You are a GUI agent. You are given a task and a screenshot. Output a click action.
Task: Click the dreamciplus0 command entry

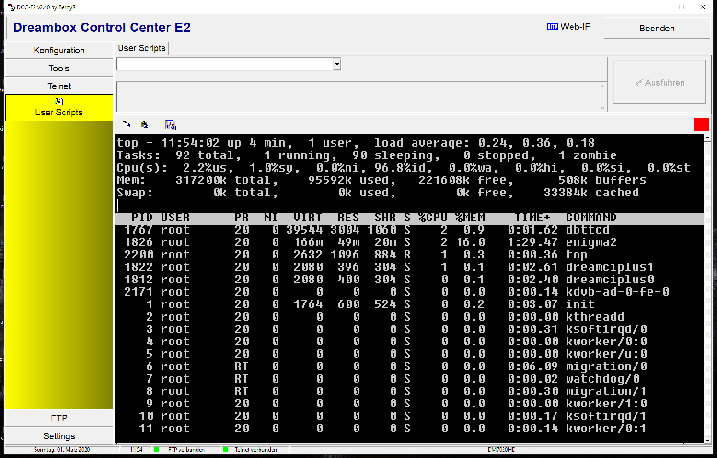coord(610,280)
